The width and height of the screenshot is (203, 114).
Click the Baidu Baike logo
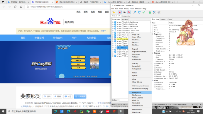pyautogui.click(x=50, y=21)
